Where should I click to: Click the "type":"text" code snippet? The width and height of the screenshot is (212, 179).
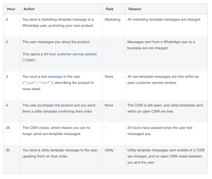(37, 83)
